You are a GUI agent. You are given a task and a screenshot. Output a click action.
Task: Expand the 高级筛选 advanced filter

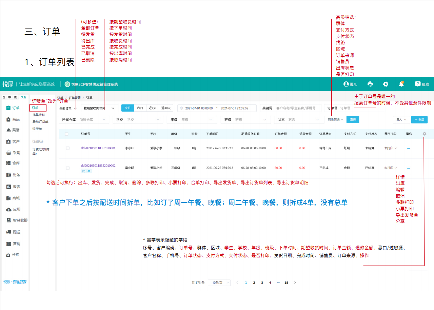[x=335, y=120]
